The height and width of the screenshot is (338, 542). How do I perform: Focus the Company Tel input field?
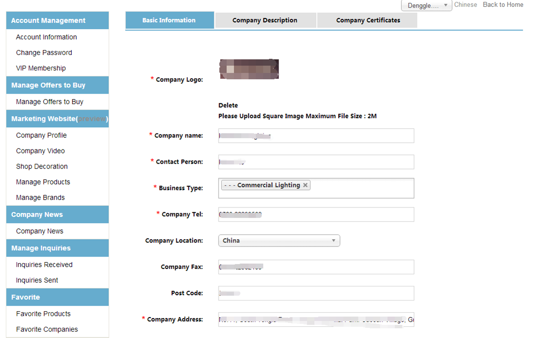tap(316, 214)
